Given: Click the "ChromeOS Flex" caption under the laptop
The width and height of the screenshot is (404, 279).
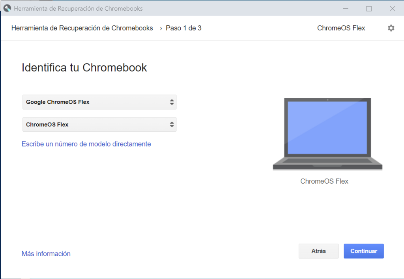Looking at the screenshot, I should [324, 181].
